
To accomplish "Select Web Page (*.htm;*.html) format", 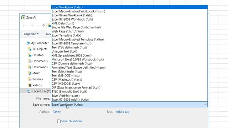I will (129, 31).
